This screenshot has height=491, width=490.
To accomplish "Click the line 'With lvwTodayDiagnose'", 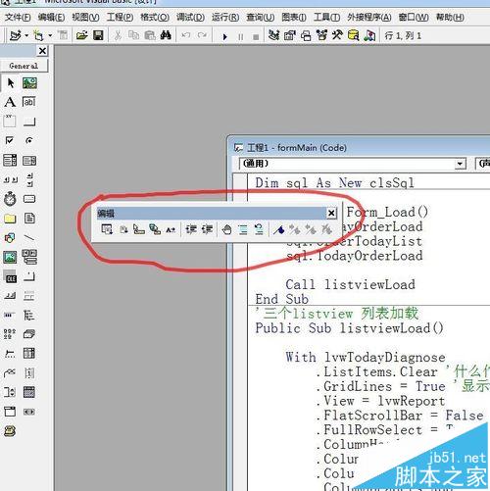I will click(366, 357).
